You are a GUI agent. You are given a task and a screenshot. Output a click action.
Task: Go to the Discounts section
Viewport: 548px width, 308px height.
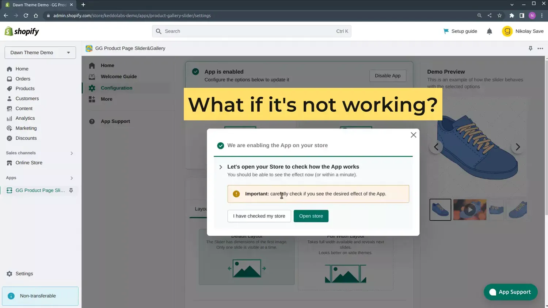click(26, 138)
